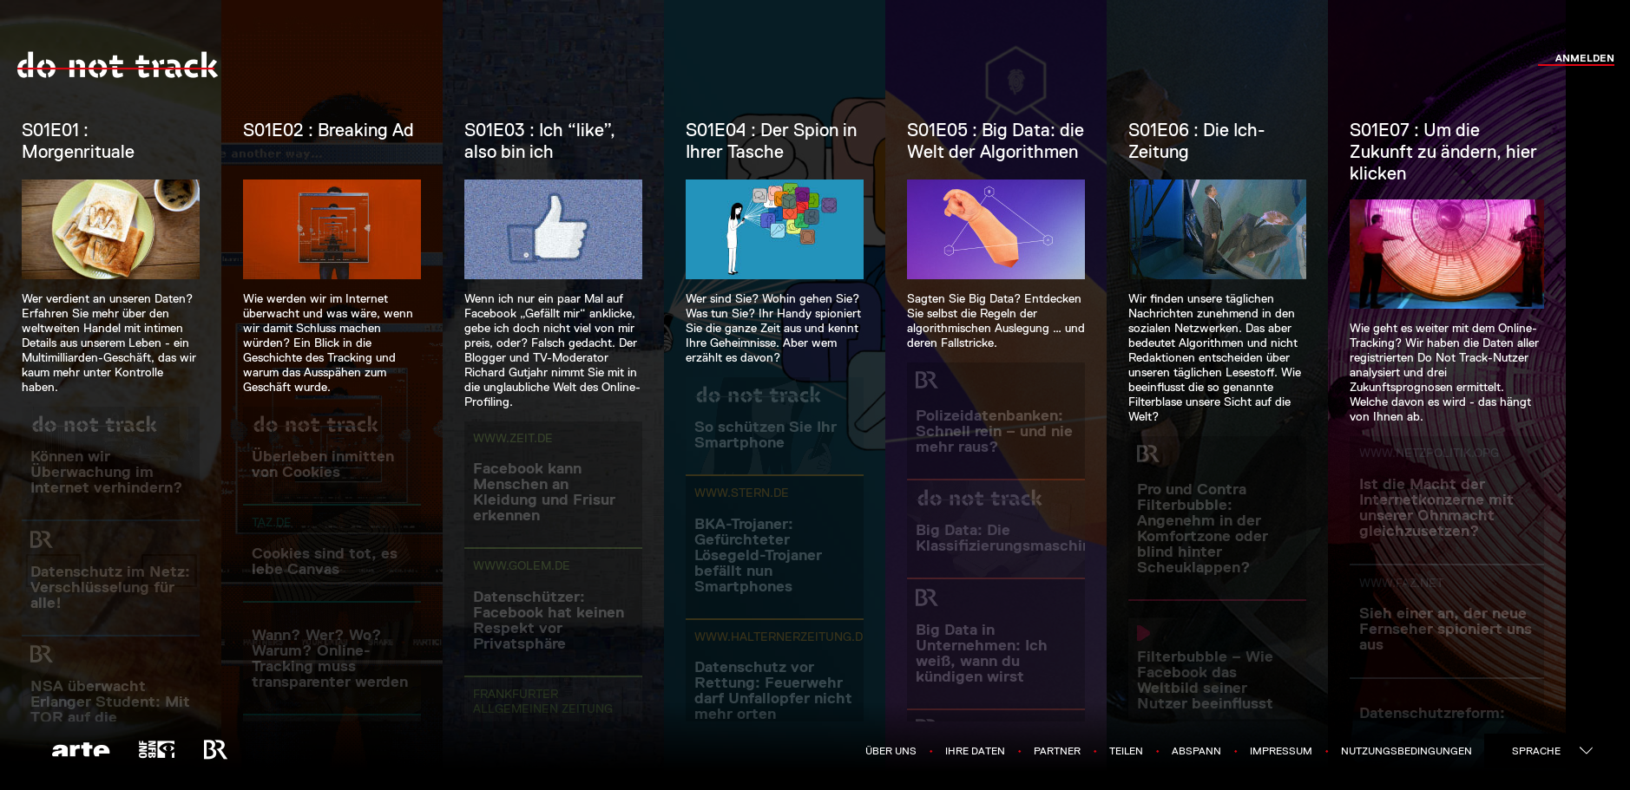Viewport: 1630px width, 790px height.
Task: Open the Sprache language selector
Action: [x=1535, y=751]
